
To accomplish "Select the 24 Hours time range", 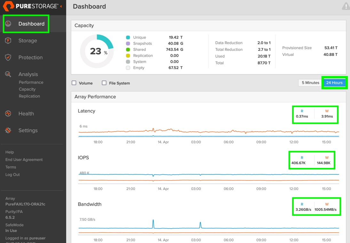I will [x=334, y=83].
